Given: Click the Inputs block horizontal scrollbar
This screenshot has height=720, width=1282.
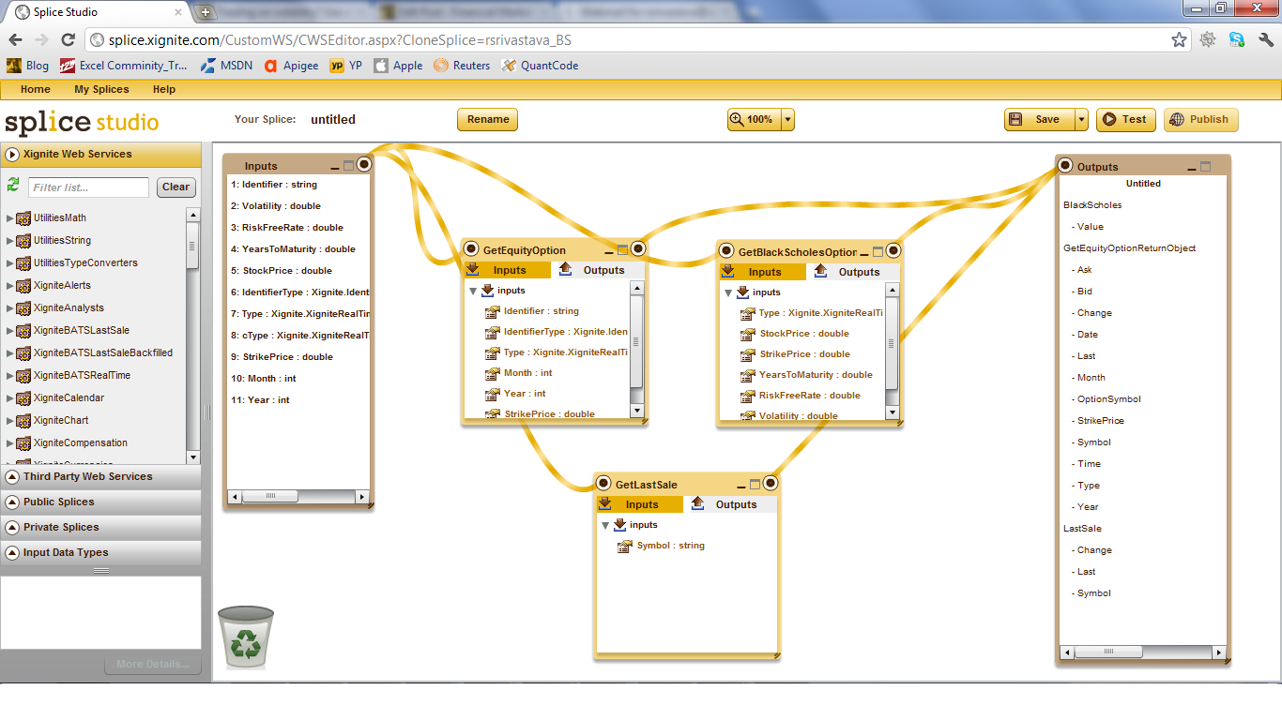Looking at the screenshot, I should click(x=298, y=496).
